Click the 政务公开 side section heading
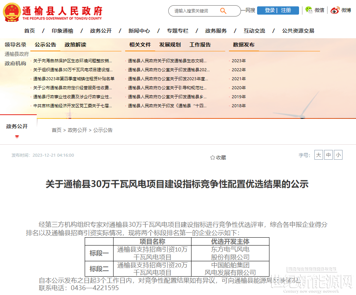The image size is (356, 295). point(17,126)
